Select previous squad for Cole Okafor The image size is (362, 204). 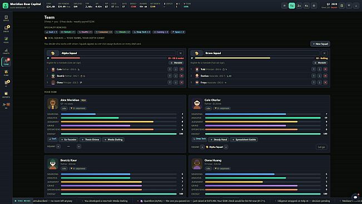click(x=202, y=147)
